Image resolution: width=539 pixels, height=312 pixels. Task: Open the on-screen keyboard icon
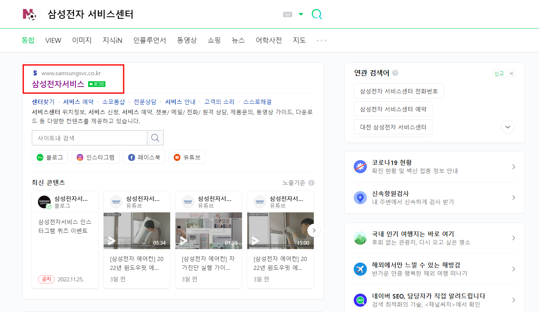click(288, 14)
